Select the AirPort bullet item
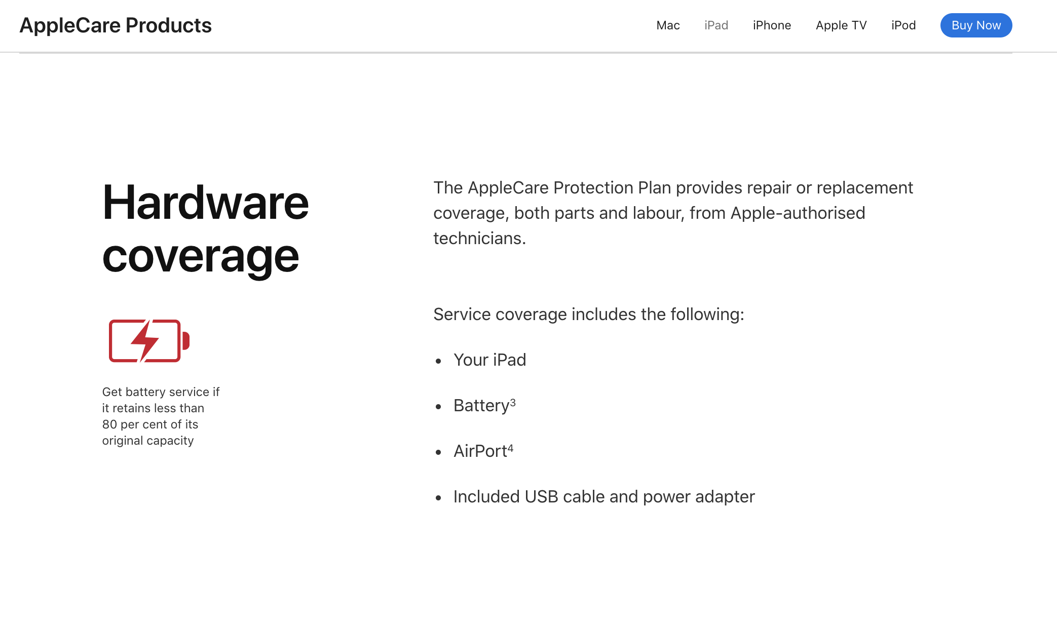1057x626 pixels. (x=480, y=451)
